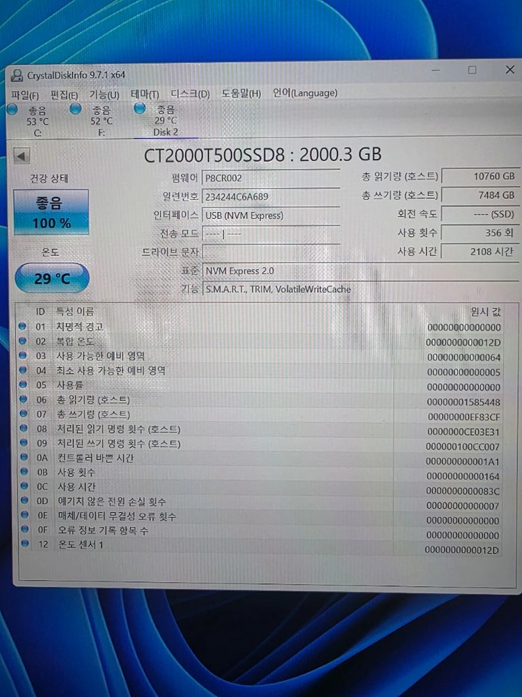Click raw value 0000000000083C
Screen dimensions: 522x697
[463, 491]
